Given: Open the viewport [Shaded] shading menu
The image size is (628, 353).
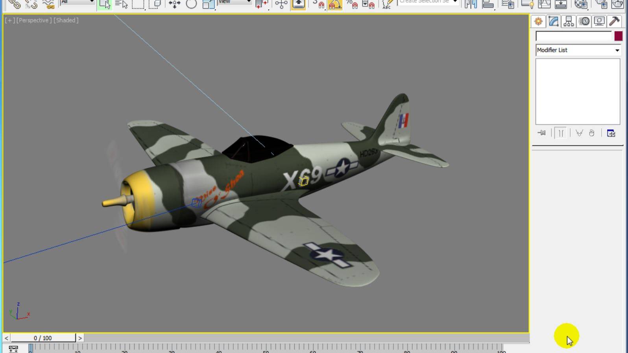Looking at the screenshot, I should click(66, 20).
